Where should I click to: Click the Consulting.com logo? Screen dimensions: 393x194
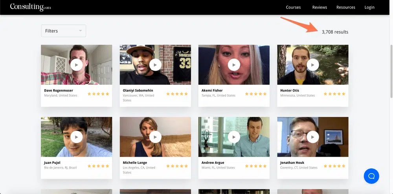[x=30, y=7]
